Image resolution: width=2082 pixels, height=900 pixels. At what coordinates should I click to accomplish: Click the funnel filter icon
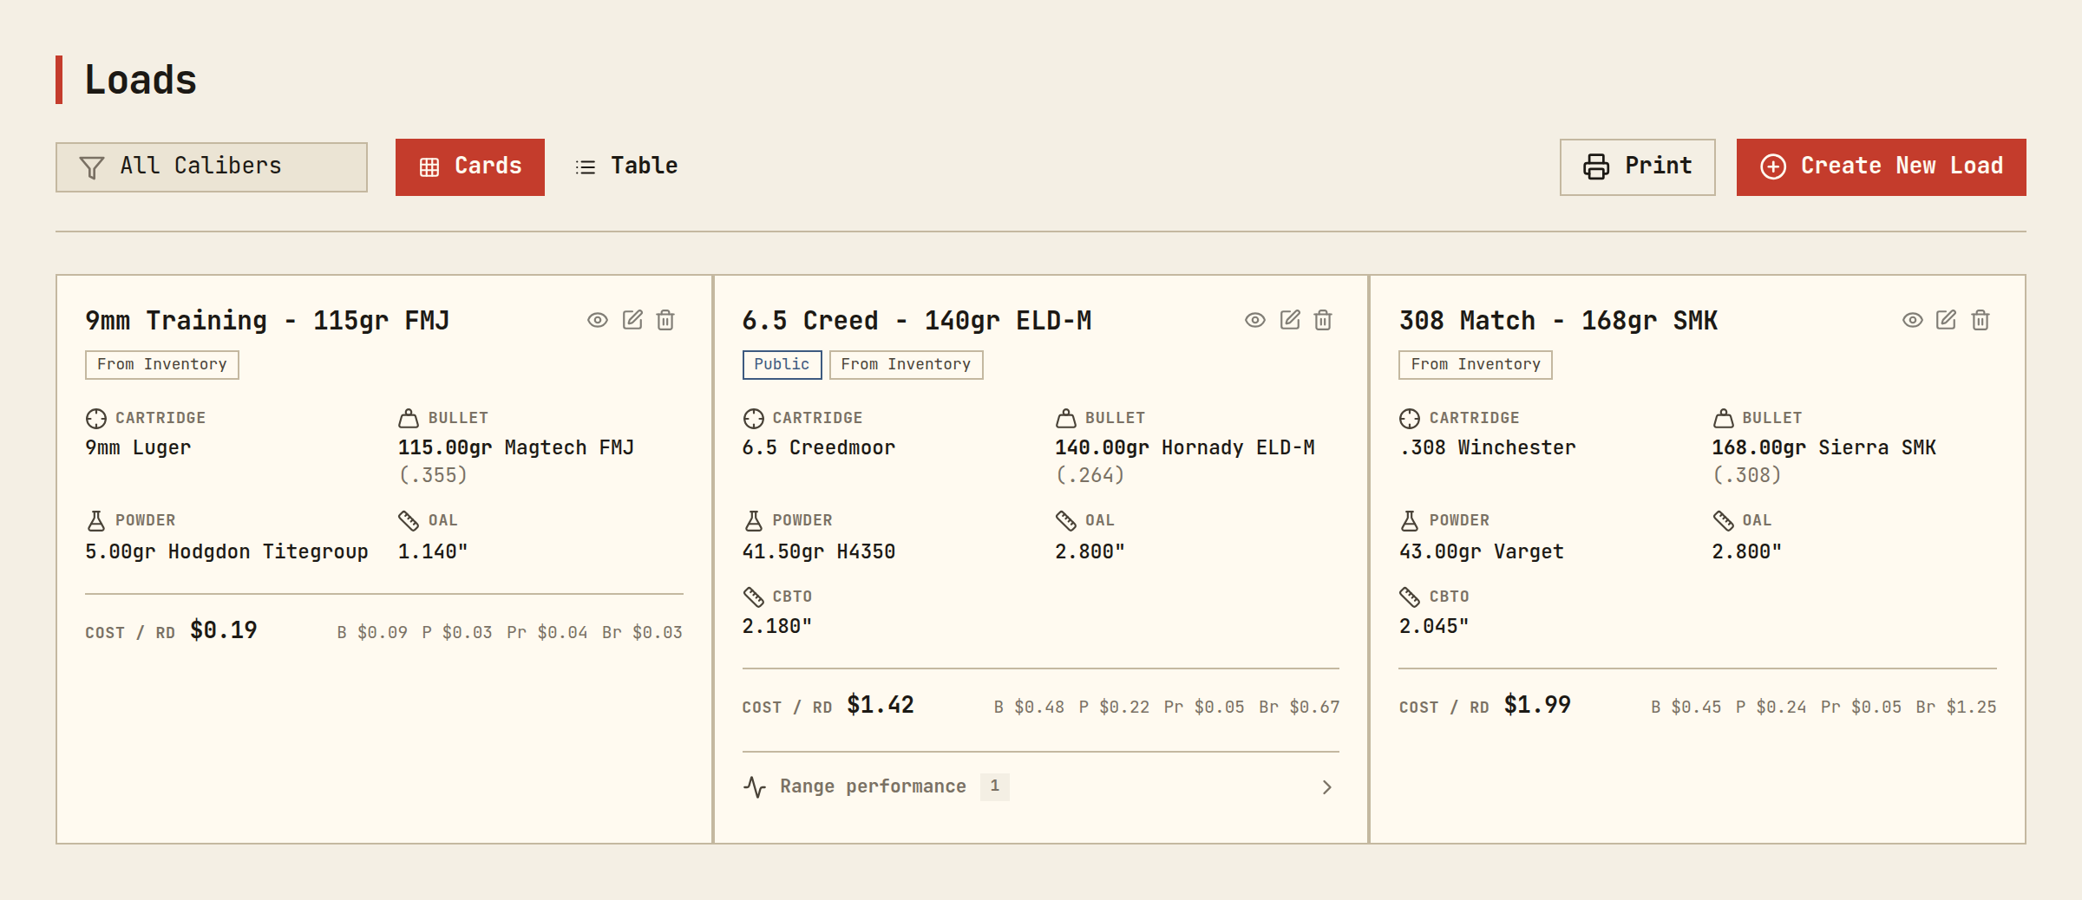coord(92,167)
